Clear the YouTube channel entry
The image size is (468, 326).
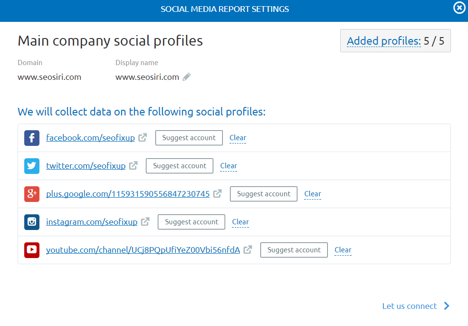[x=343, y=249]
